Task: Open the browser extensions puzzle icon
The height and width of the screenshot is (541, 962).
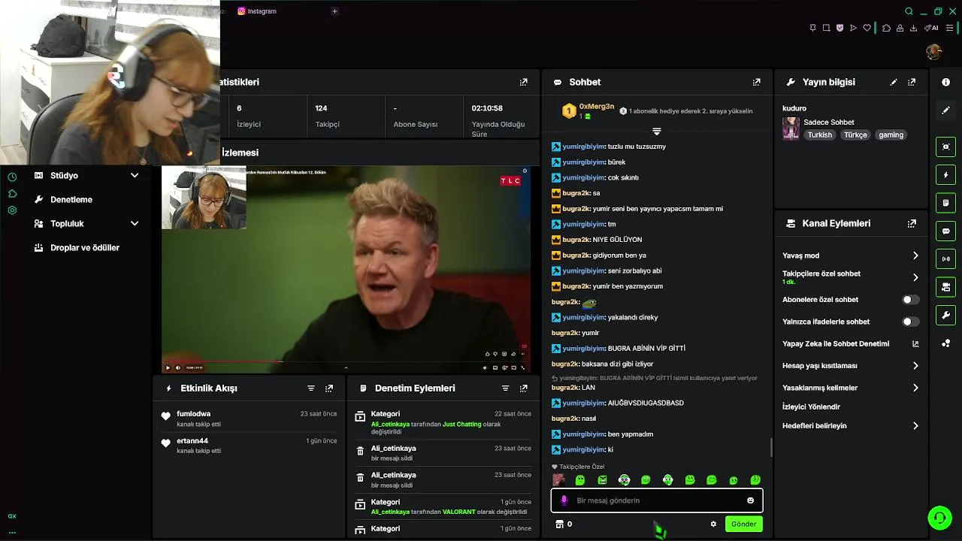Action: (x=886, y=28)
